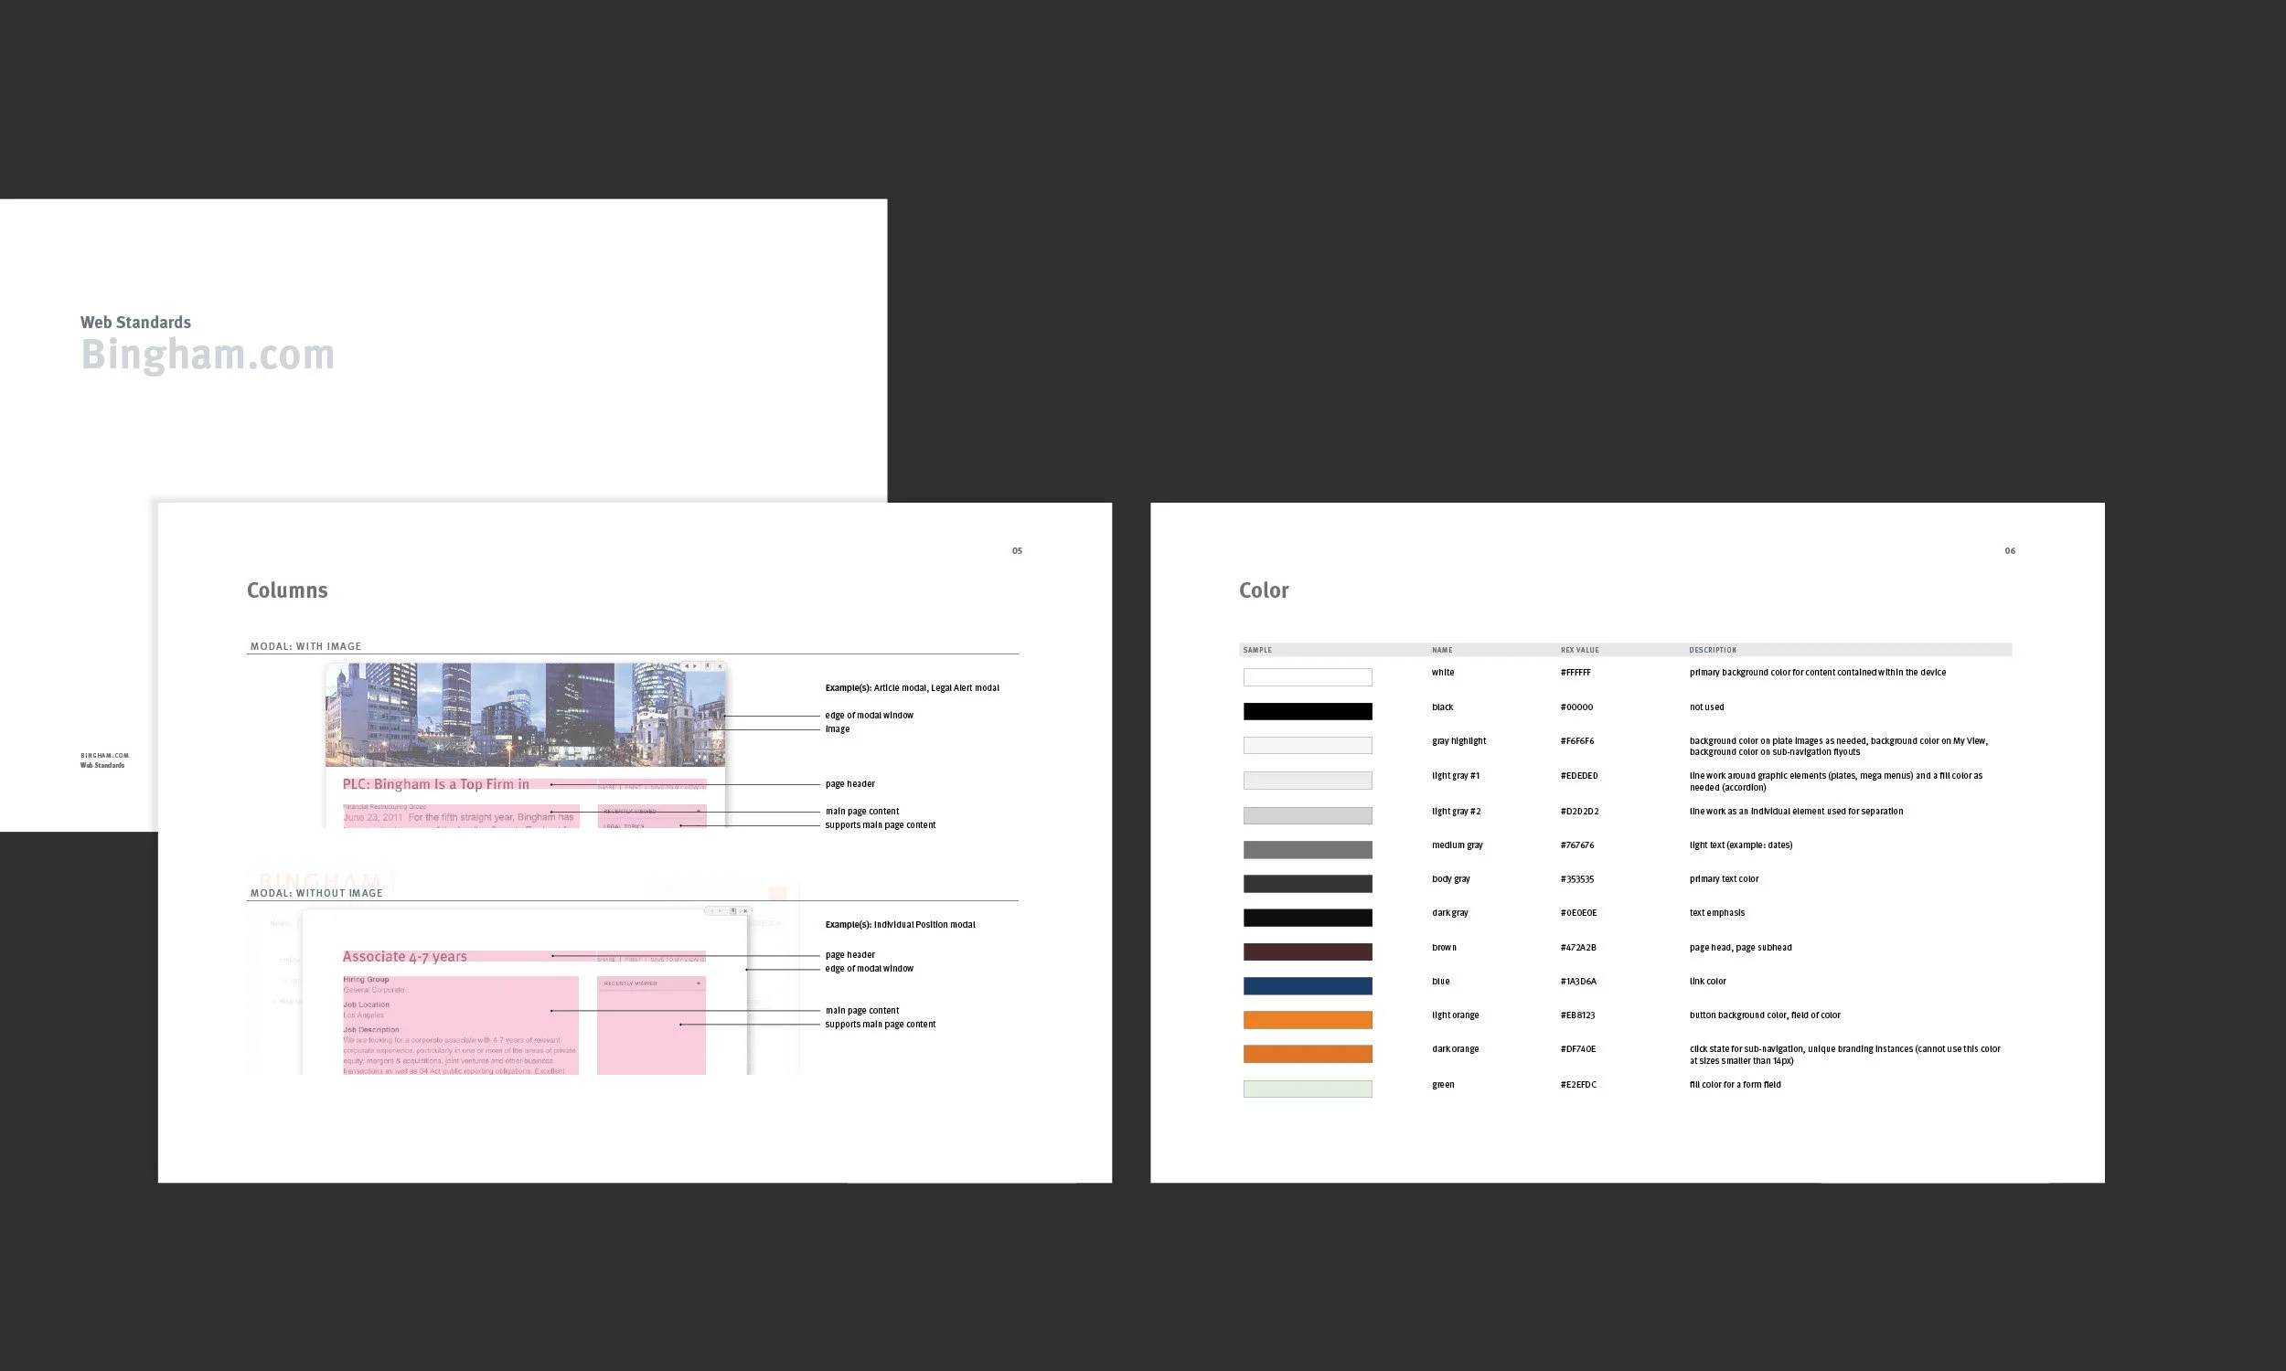The image size is (2286, 1371).
Task: Click the Bingham.com title on cover page
Action: [x=208, y=355]
